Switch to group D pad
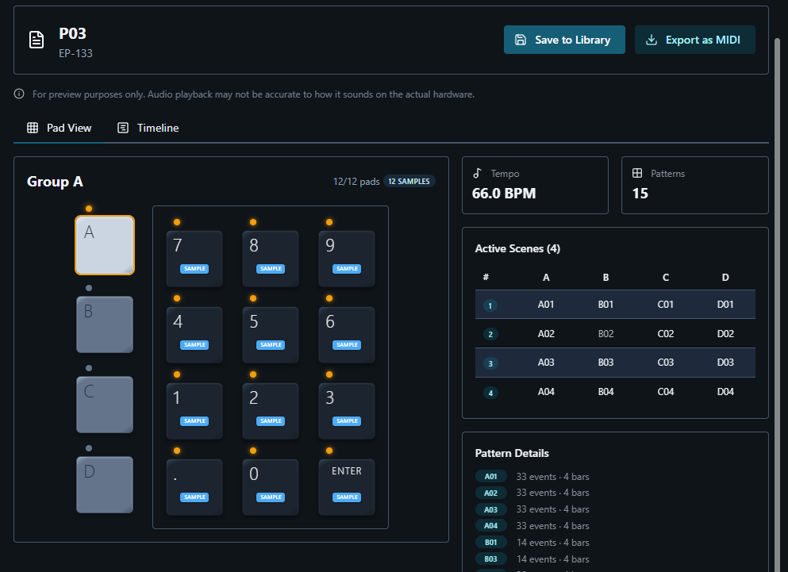 pos(105,484)
